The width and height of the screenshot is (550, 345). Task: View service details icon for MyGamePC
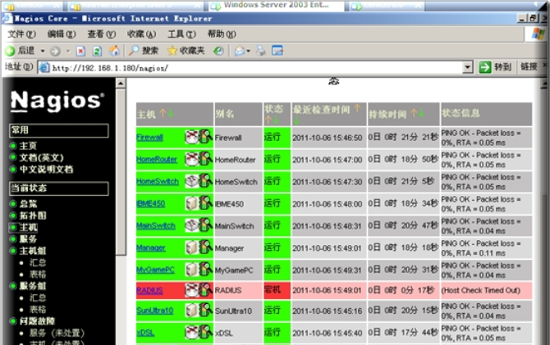tap(206, 269)
